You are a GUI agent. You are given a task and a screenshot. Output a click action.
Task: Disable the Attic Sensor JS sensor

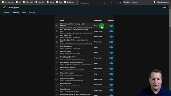tap(111, 26)
